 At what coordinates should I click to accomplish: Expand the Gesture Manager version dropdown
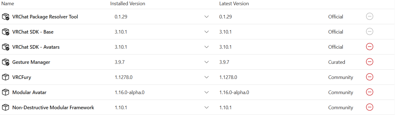tap(207, 62)
